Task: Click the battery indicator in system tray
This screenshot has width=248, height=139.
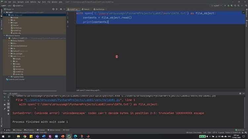Action: click(202, 136)
